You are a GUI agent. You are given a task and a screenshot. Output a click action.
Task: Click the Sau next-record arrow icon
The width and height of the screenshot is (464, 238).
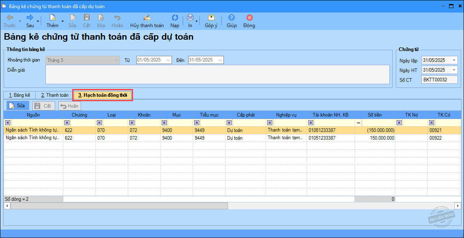pos(30,18)
